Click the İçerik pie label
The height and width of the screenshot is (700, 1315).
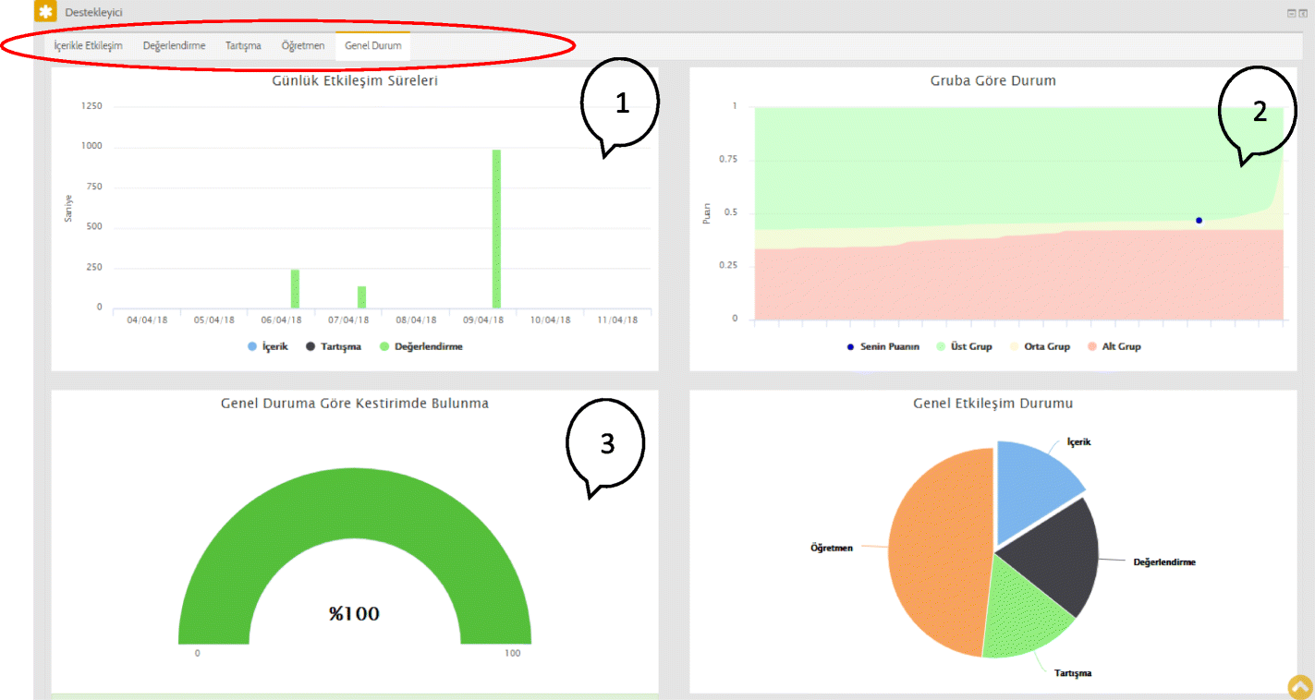[1079, 442]
